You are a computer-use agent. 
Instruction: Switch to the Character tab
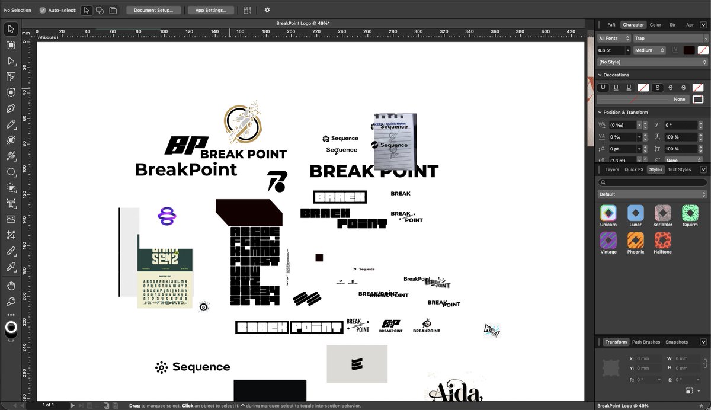click(633, 25)
